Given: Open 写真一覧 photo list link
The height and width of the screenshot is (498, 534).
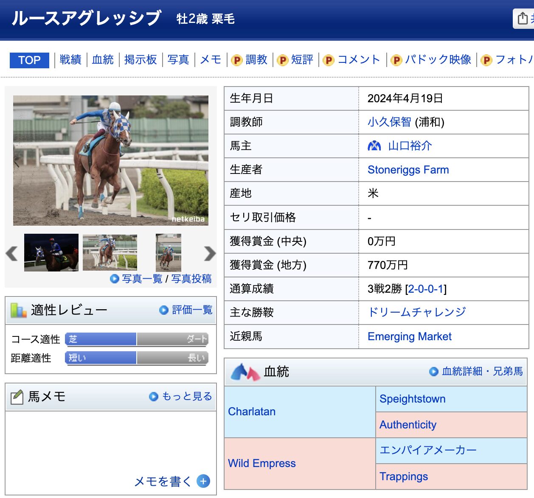Looking at the screenshot, I should click(142, 279).
